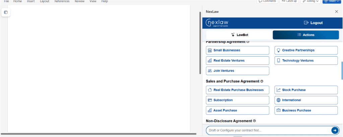Click the document vertical scrollbar
The height and width of the screenshot is (137, 343).
tap(200, 43)
